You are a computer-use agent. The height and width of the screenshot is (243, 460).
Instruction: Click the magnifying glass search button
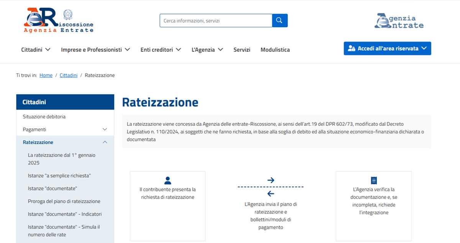coord(280,21)
